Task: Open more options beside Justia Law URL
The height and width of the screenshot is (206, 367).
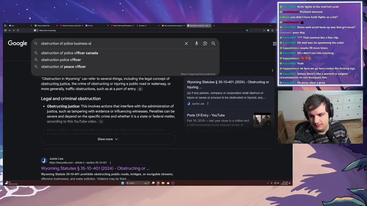Action: [x=110, y=163]
